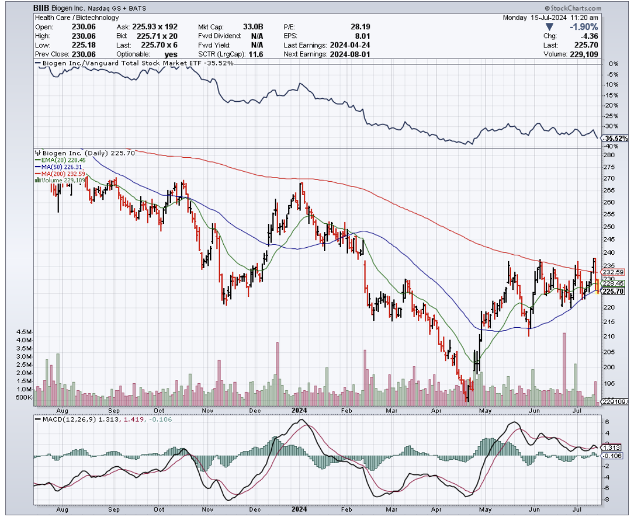Click the -35.52% relative performance tag
Image resolution: width=631 pixels, height=518 pixels.
(616, 139)
